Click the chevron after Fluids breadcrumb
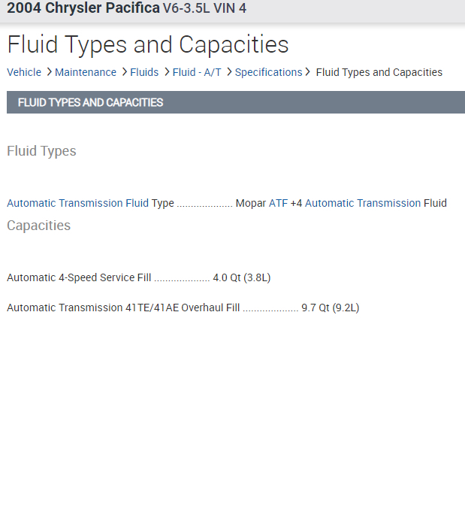Screen dimensions: 465x512 point(166,72)
